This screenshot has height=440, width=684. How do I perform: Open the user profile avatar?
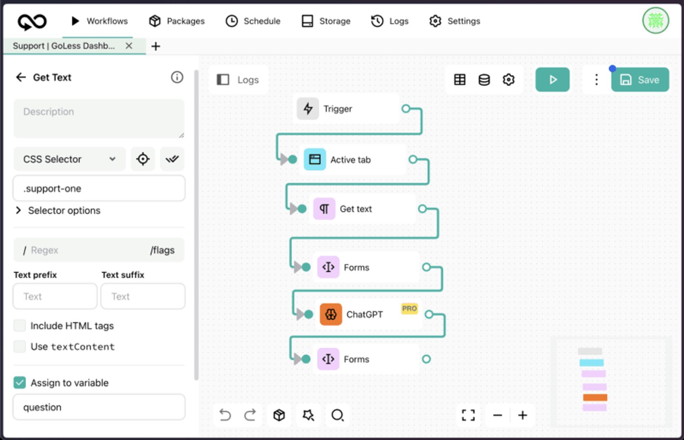click(x=655, y=21)
